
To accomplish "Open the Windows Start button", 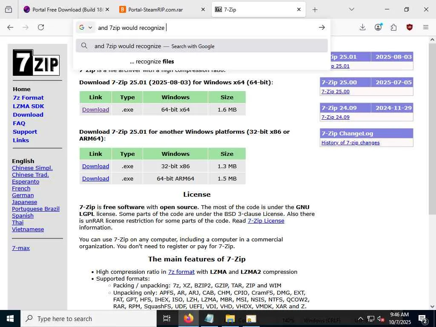I will click(10, 318).
